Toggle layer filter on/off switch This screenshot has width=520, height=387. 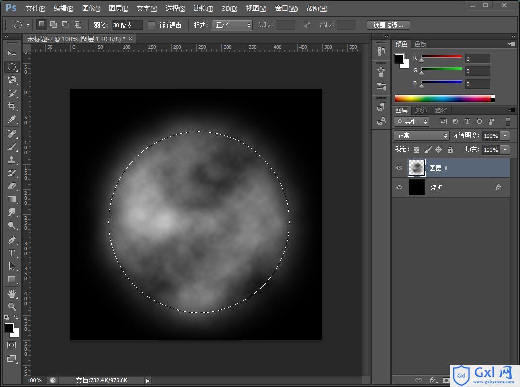click(508, 122)
